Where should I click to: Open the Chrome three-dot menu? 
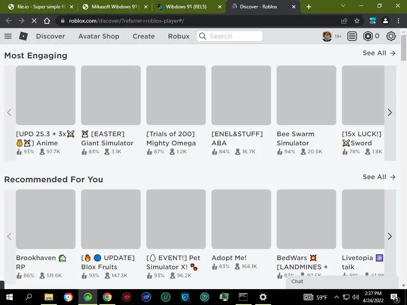(398, 21)
